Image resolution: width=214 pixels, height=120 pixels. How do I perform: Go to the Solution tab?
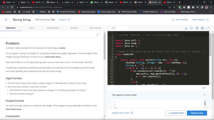(74, 28)
